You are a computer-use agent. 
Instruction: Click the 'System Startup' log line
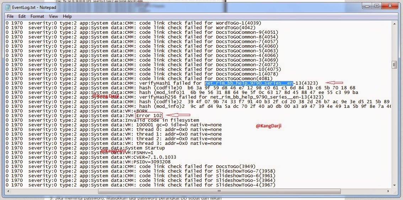(x=85, y=148)
